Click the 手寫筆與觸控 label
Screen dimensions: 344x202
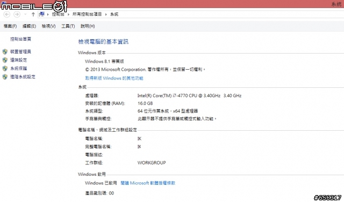[x=98, y=119]
